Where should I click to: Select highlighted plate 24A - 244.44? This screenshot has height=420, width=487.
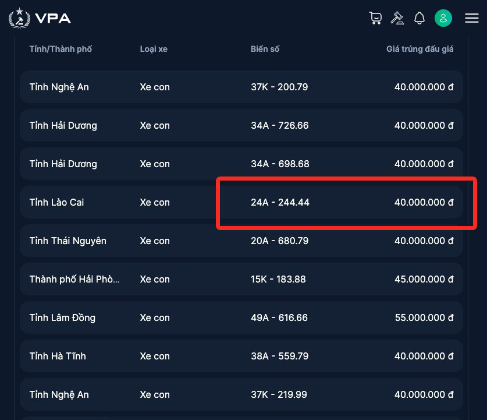pos(280,203)
